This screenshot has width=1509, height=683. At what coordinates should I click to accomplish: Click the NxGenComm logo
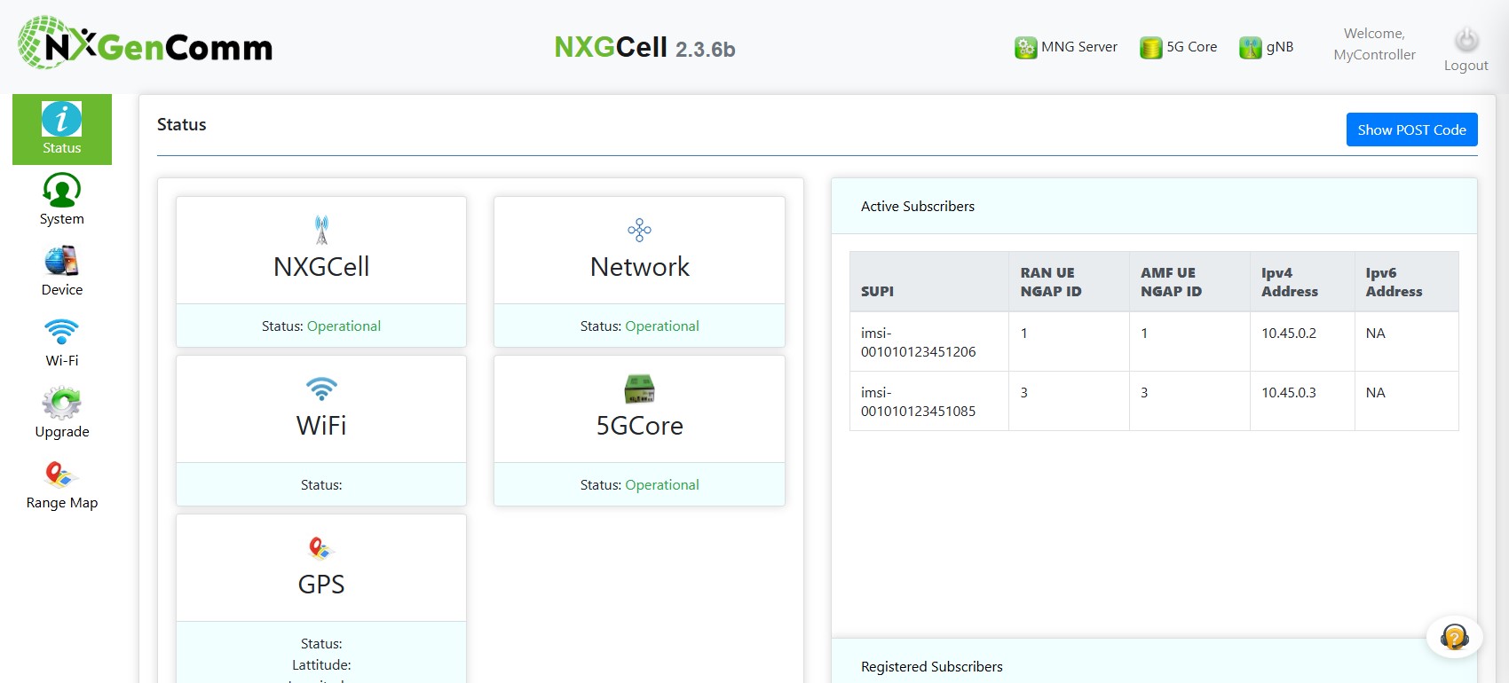click(x=146, y=43)
